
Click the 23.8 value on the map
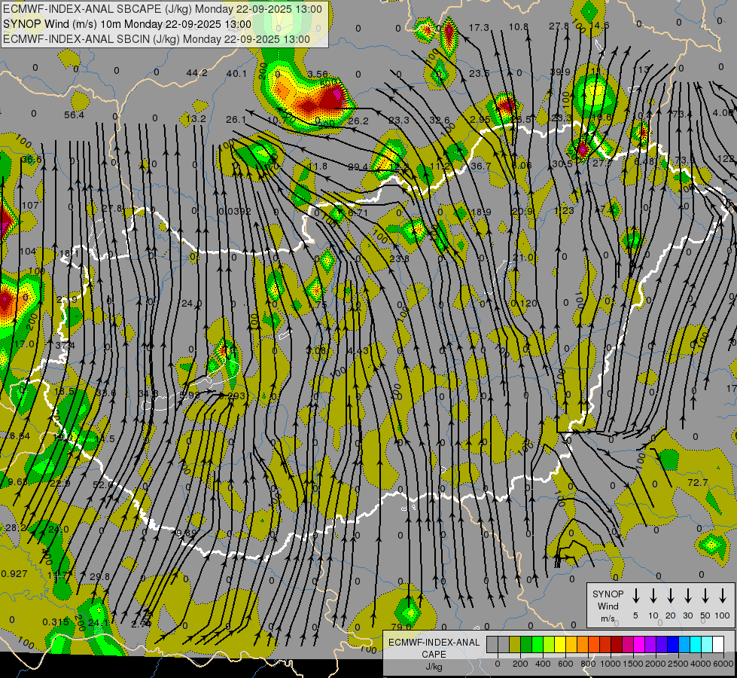[x=399, y=259]
